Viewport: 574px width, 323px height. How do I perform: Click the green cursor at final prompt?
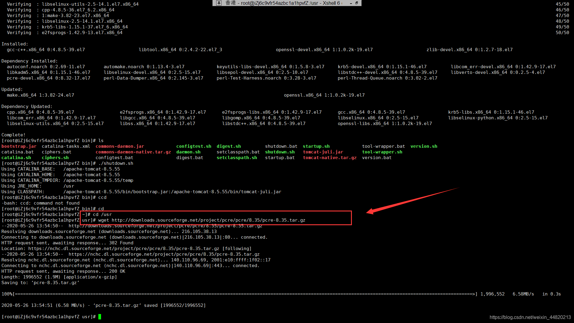pyautogui.click(x=100, y=317)
